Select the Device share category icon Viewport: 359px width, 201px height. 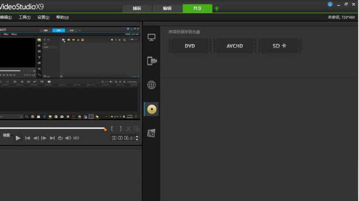[152, 61]
